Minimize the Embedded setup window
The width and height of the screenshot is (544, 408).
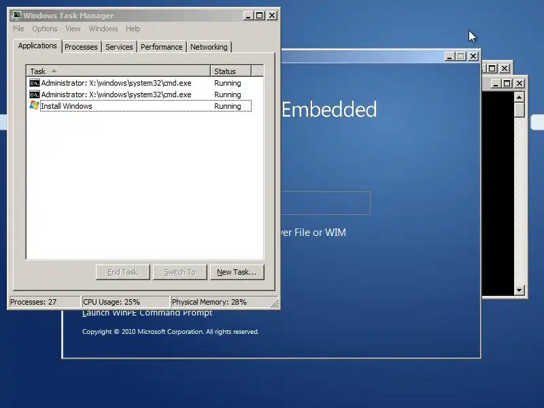pos(449,56)
